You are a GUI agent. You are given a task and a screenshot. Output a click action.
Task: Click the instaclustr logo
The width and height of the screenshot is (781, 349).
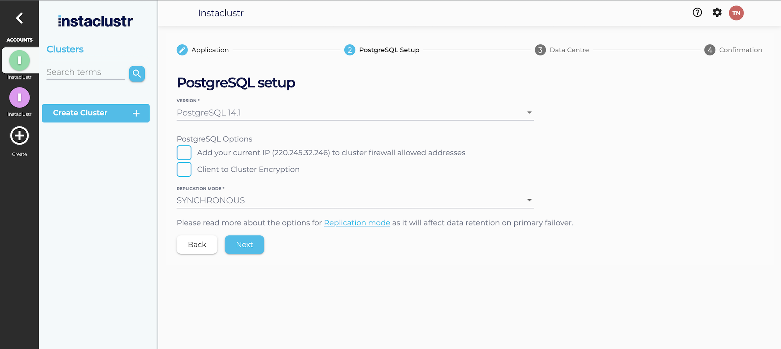(x=96, y=21)
